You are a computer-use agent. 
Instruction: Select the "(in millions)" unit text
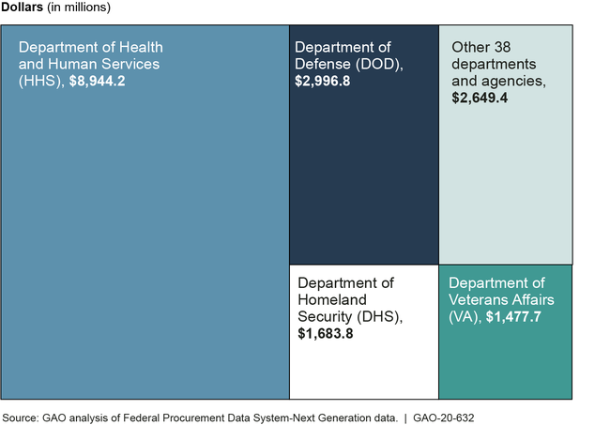(86, 8)
